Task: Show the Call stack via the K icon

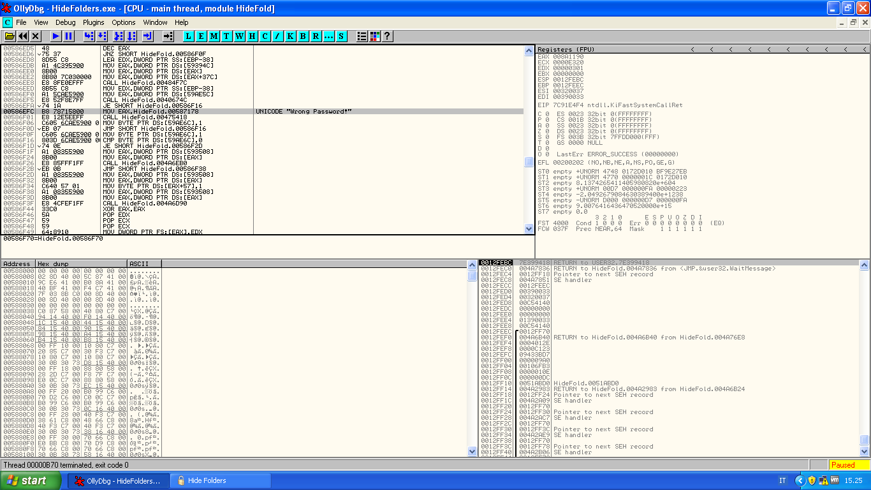Action: (291, 36)
